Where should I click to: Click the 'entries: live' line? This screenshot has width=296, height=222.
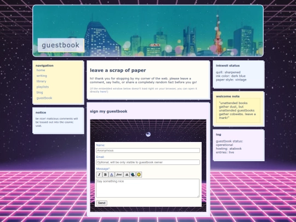coord(225,152)
